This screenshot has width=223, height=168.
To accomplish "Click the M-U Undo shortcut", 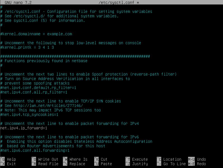I will 197,159.
